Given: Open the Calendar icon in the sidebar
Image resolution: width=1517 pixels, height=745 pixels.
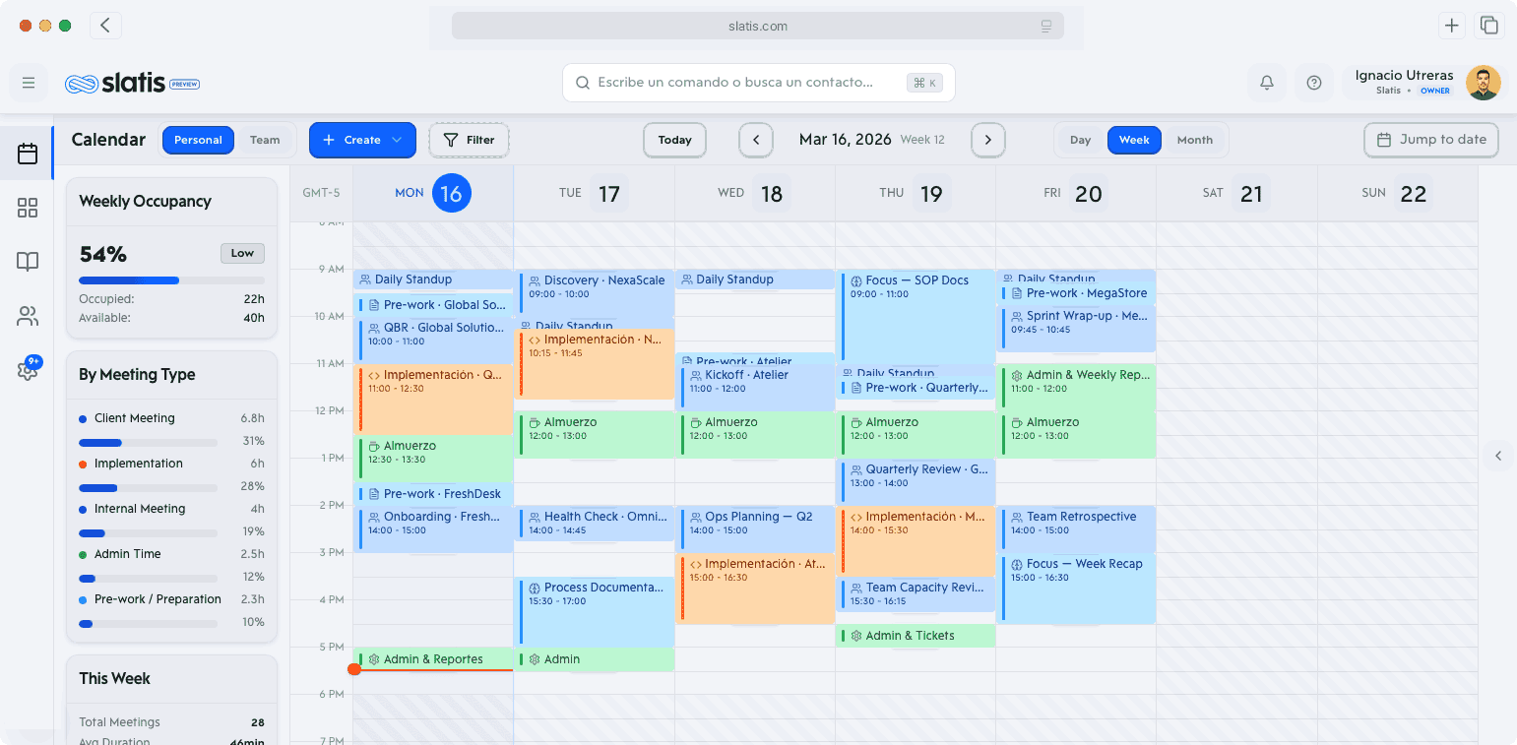Looking at the screenshot, I should 28,153.
